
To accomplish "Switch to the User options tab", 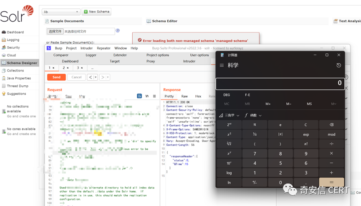I will pos(199,55).
